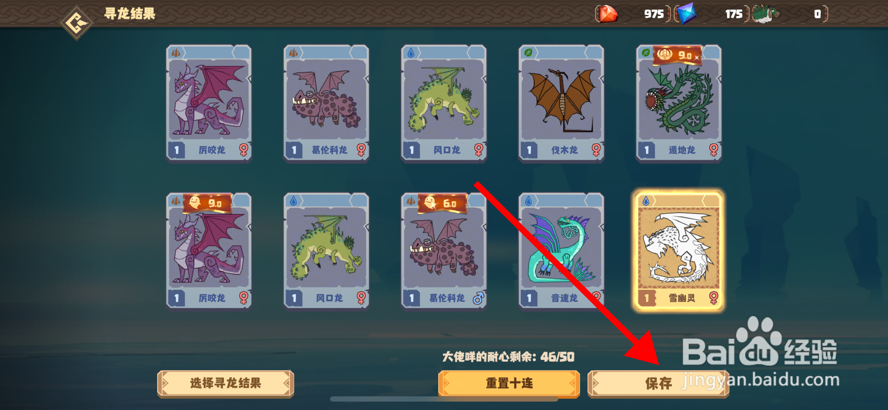Open 选择寻龙结果 result selection
The image size is (888, 410).
(226, 383)
